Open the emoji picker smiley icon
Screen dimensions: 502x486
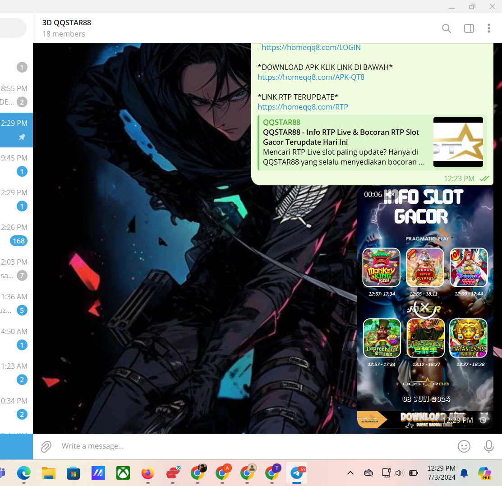[x=464, y=446]
